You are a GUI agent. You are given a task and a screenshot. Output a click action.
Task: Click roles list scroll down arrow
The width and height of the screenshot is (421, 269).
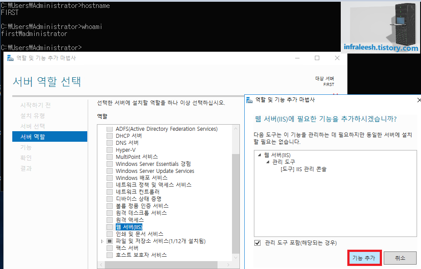point(235,258)
